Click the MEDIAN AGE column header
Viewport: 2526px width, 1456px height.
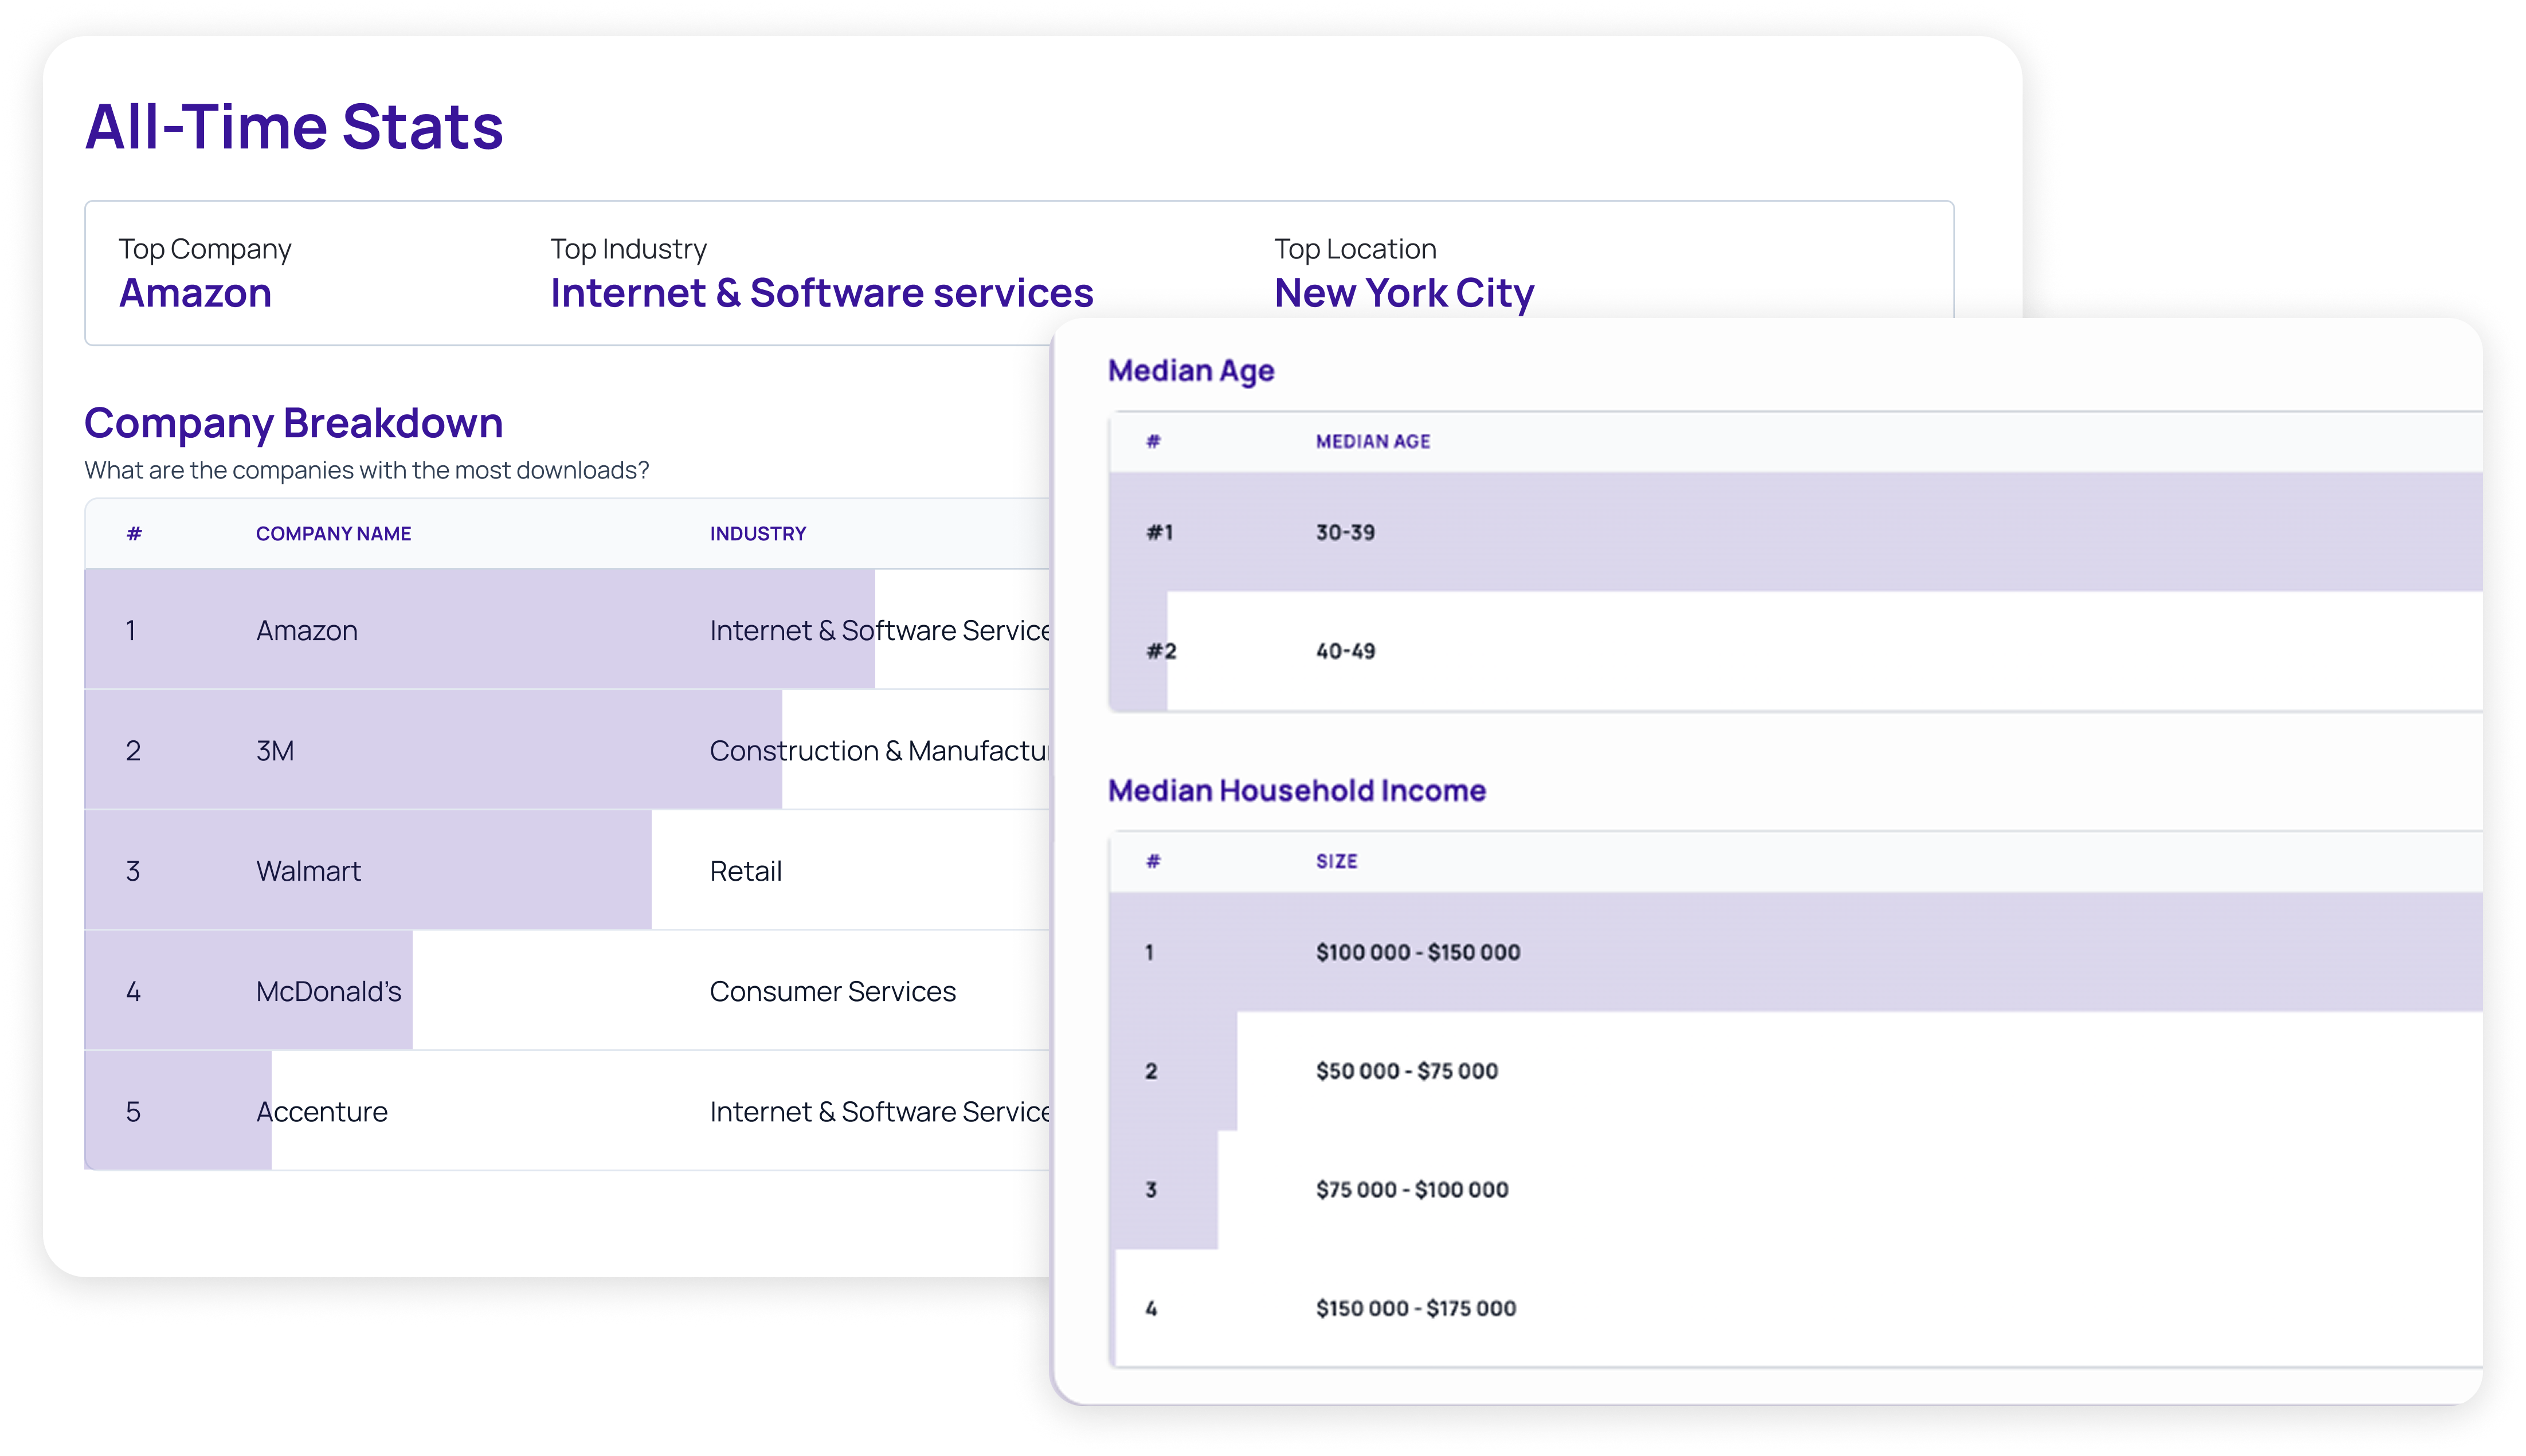coord(1372,442)
